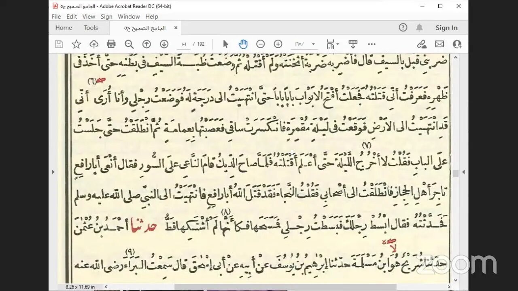View notifications with the bell icon
Image resolution: width=518 pixels, height=291 pixels.
(420, 27)
